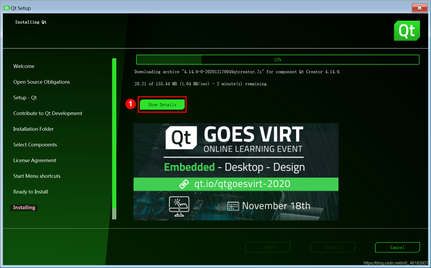Close the Qt Setup window
The image size is (431, 268).
[x=419, y=8]
